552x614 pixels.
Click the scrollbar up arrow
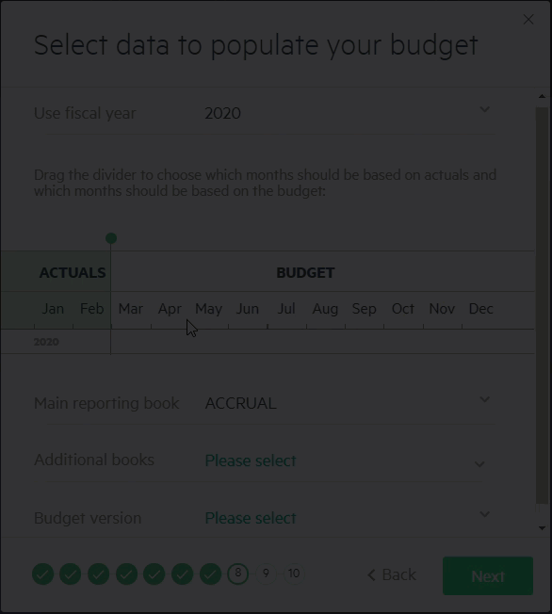click(x=543, y=96)
